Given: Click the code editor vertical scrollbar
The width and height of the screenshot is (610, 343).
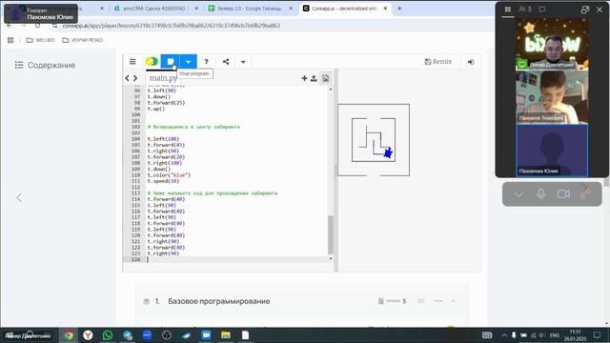Looking at the screenshot, I should click(x=331, y=234).
